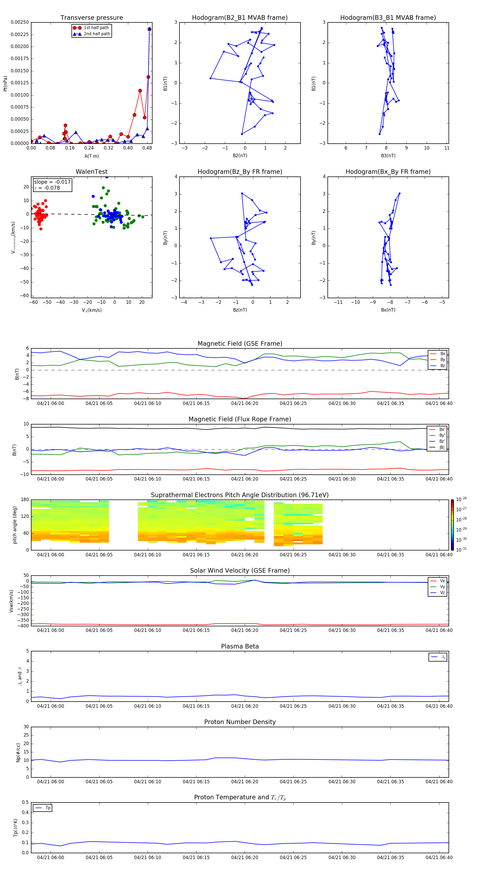The image size is (480, 881).
Task: Click 'Hodogram(Bx_By FR frame)' title
Action: point(388,172)
